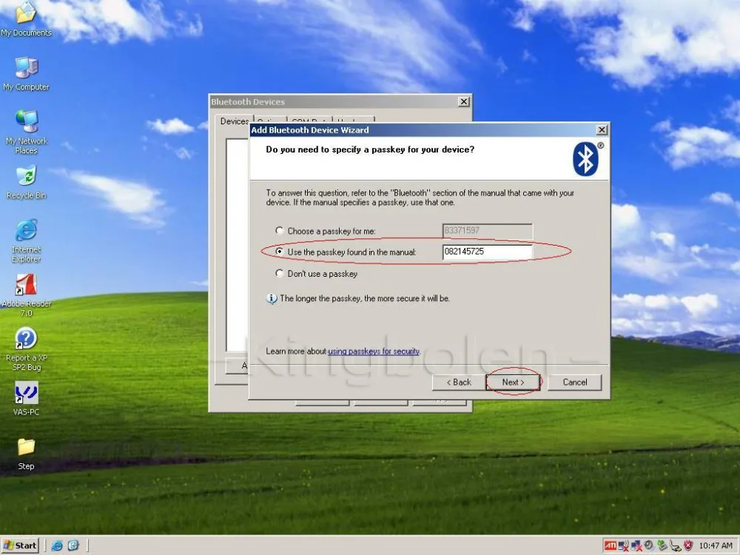The width and height of the screenshot is (740, 555).
Task: Click Safely Remove Hardware tray icon
Action: click(x=662, y=545)
